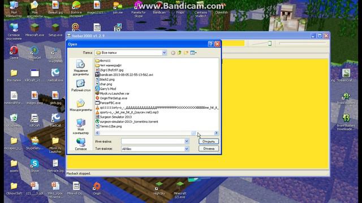Open the join.me desktop shortcut

(x=118, y=7)
